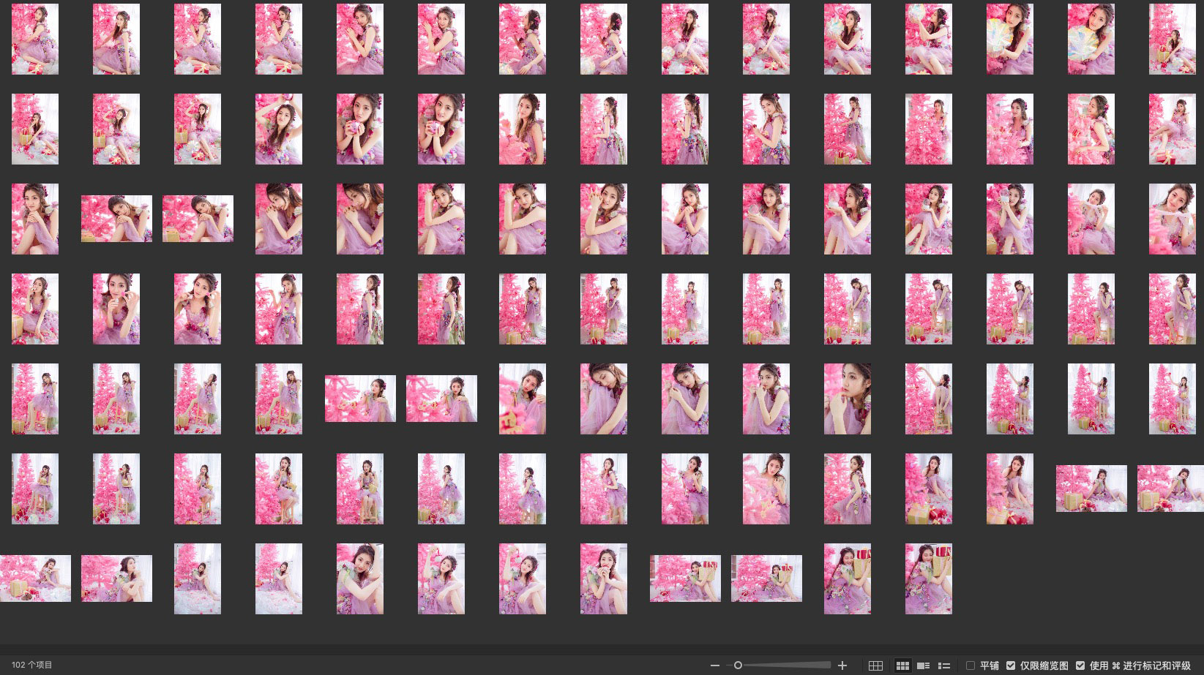Click the thumbnail size slider handle
The width and height of the screenshot is (1204, 675).
point(738,665)
